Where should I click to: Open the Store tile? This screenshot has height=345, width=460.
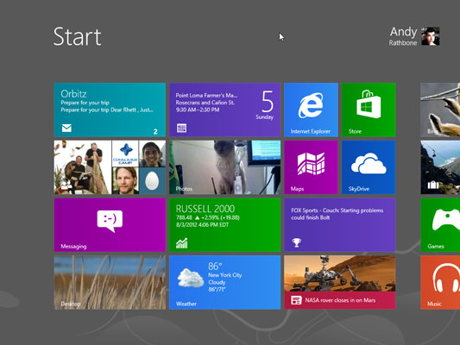pyautogui.click(x=369, y=110)
